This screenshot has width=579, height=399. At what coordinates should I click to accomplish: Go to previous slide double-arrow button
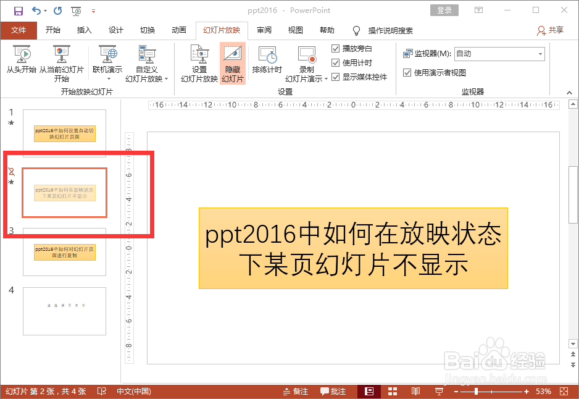[573, 354]
